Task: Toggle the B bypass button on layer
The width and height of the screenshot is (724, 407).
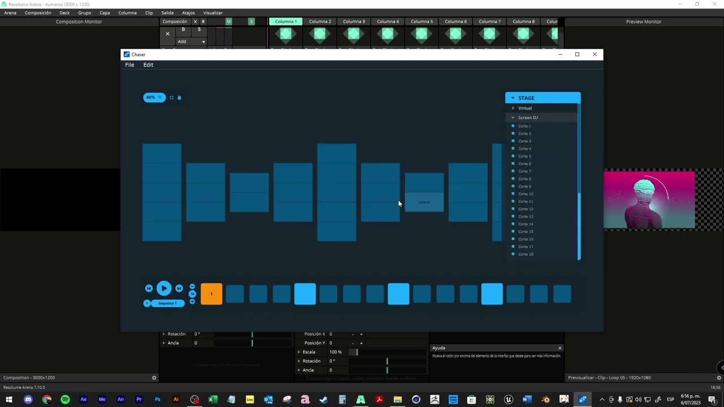Action: 183,29
